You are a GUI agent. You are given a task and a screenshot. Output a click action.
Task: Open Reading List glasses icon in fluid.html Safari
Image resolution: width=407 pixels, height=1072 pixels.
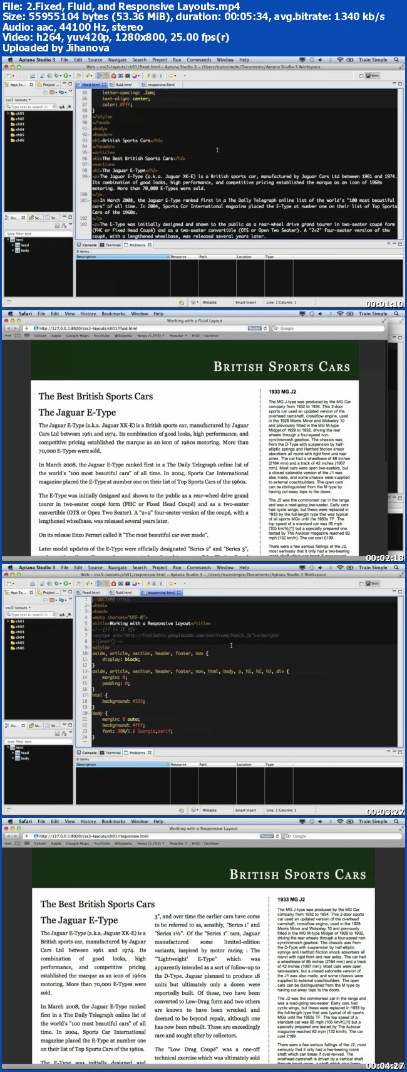(x=8, y=335)
